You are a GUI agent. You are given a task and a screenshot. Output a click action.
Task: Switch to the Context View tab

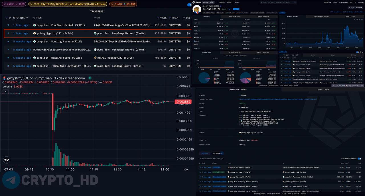click(x=323, y=89)
